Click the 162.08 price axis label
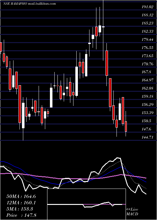157x220 pixels. pyautogui.click(x=147, y=88)
